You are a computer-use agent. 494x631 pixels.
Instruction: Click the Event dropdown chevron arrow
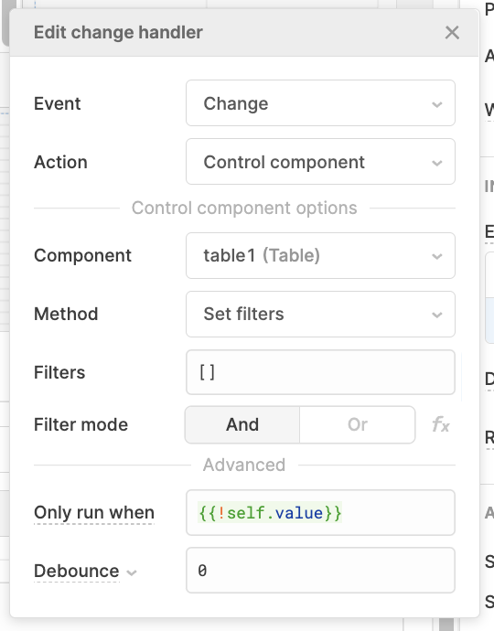[437, 104]
